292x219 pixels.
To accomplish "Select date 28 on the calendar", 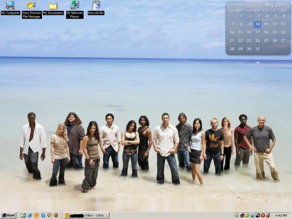I will point(232,49).
